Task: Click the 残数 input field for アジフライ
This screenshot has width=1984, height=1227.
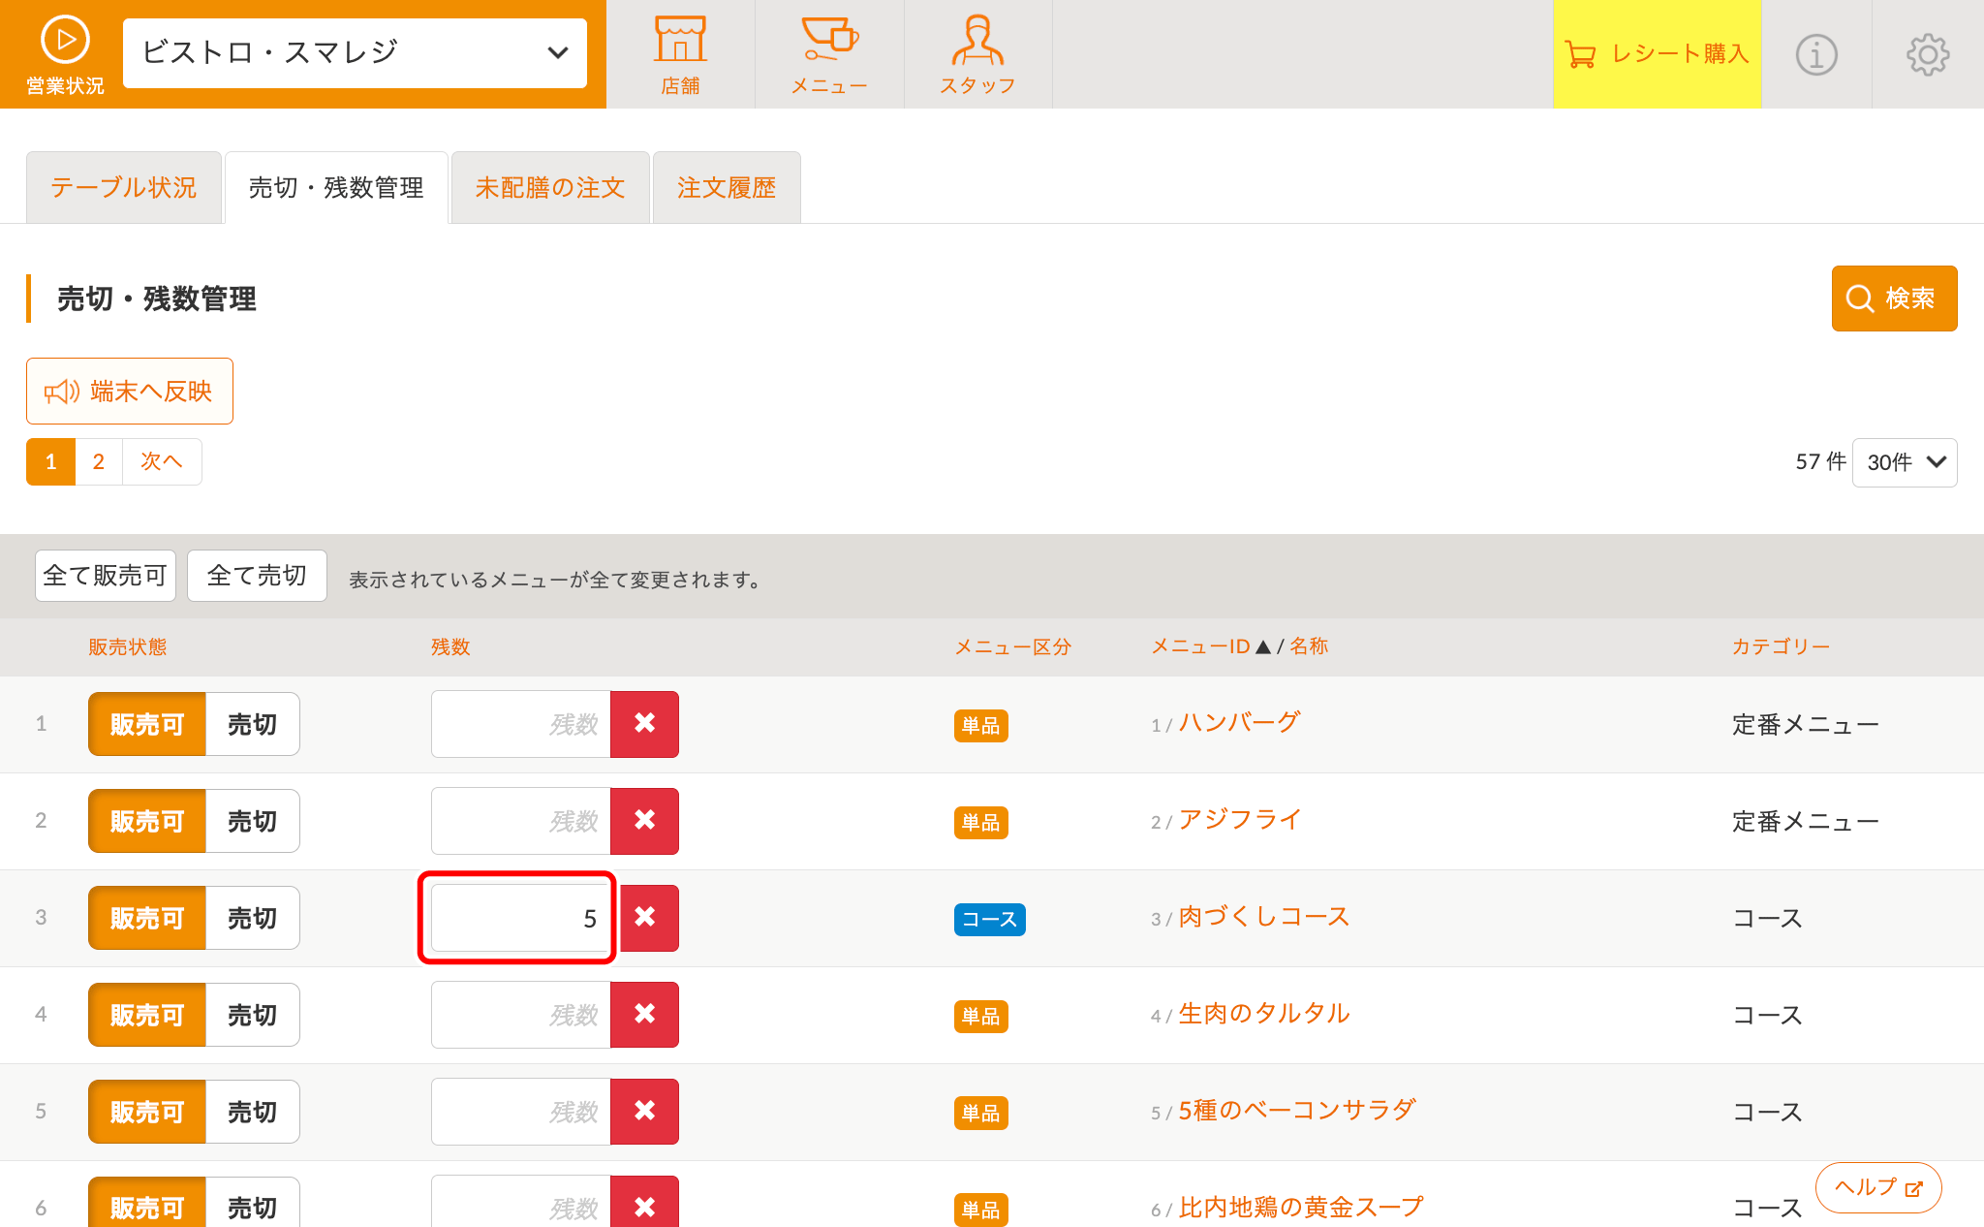Action: [521, 821]
